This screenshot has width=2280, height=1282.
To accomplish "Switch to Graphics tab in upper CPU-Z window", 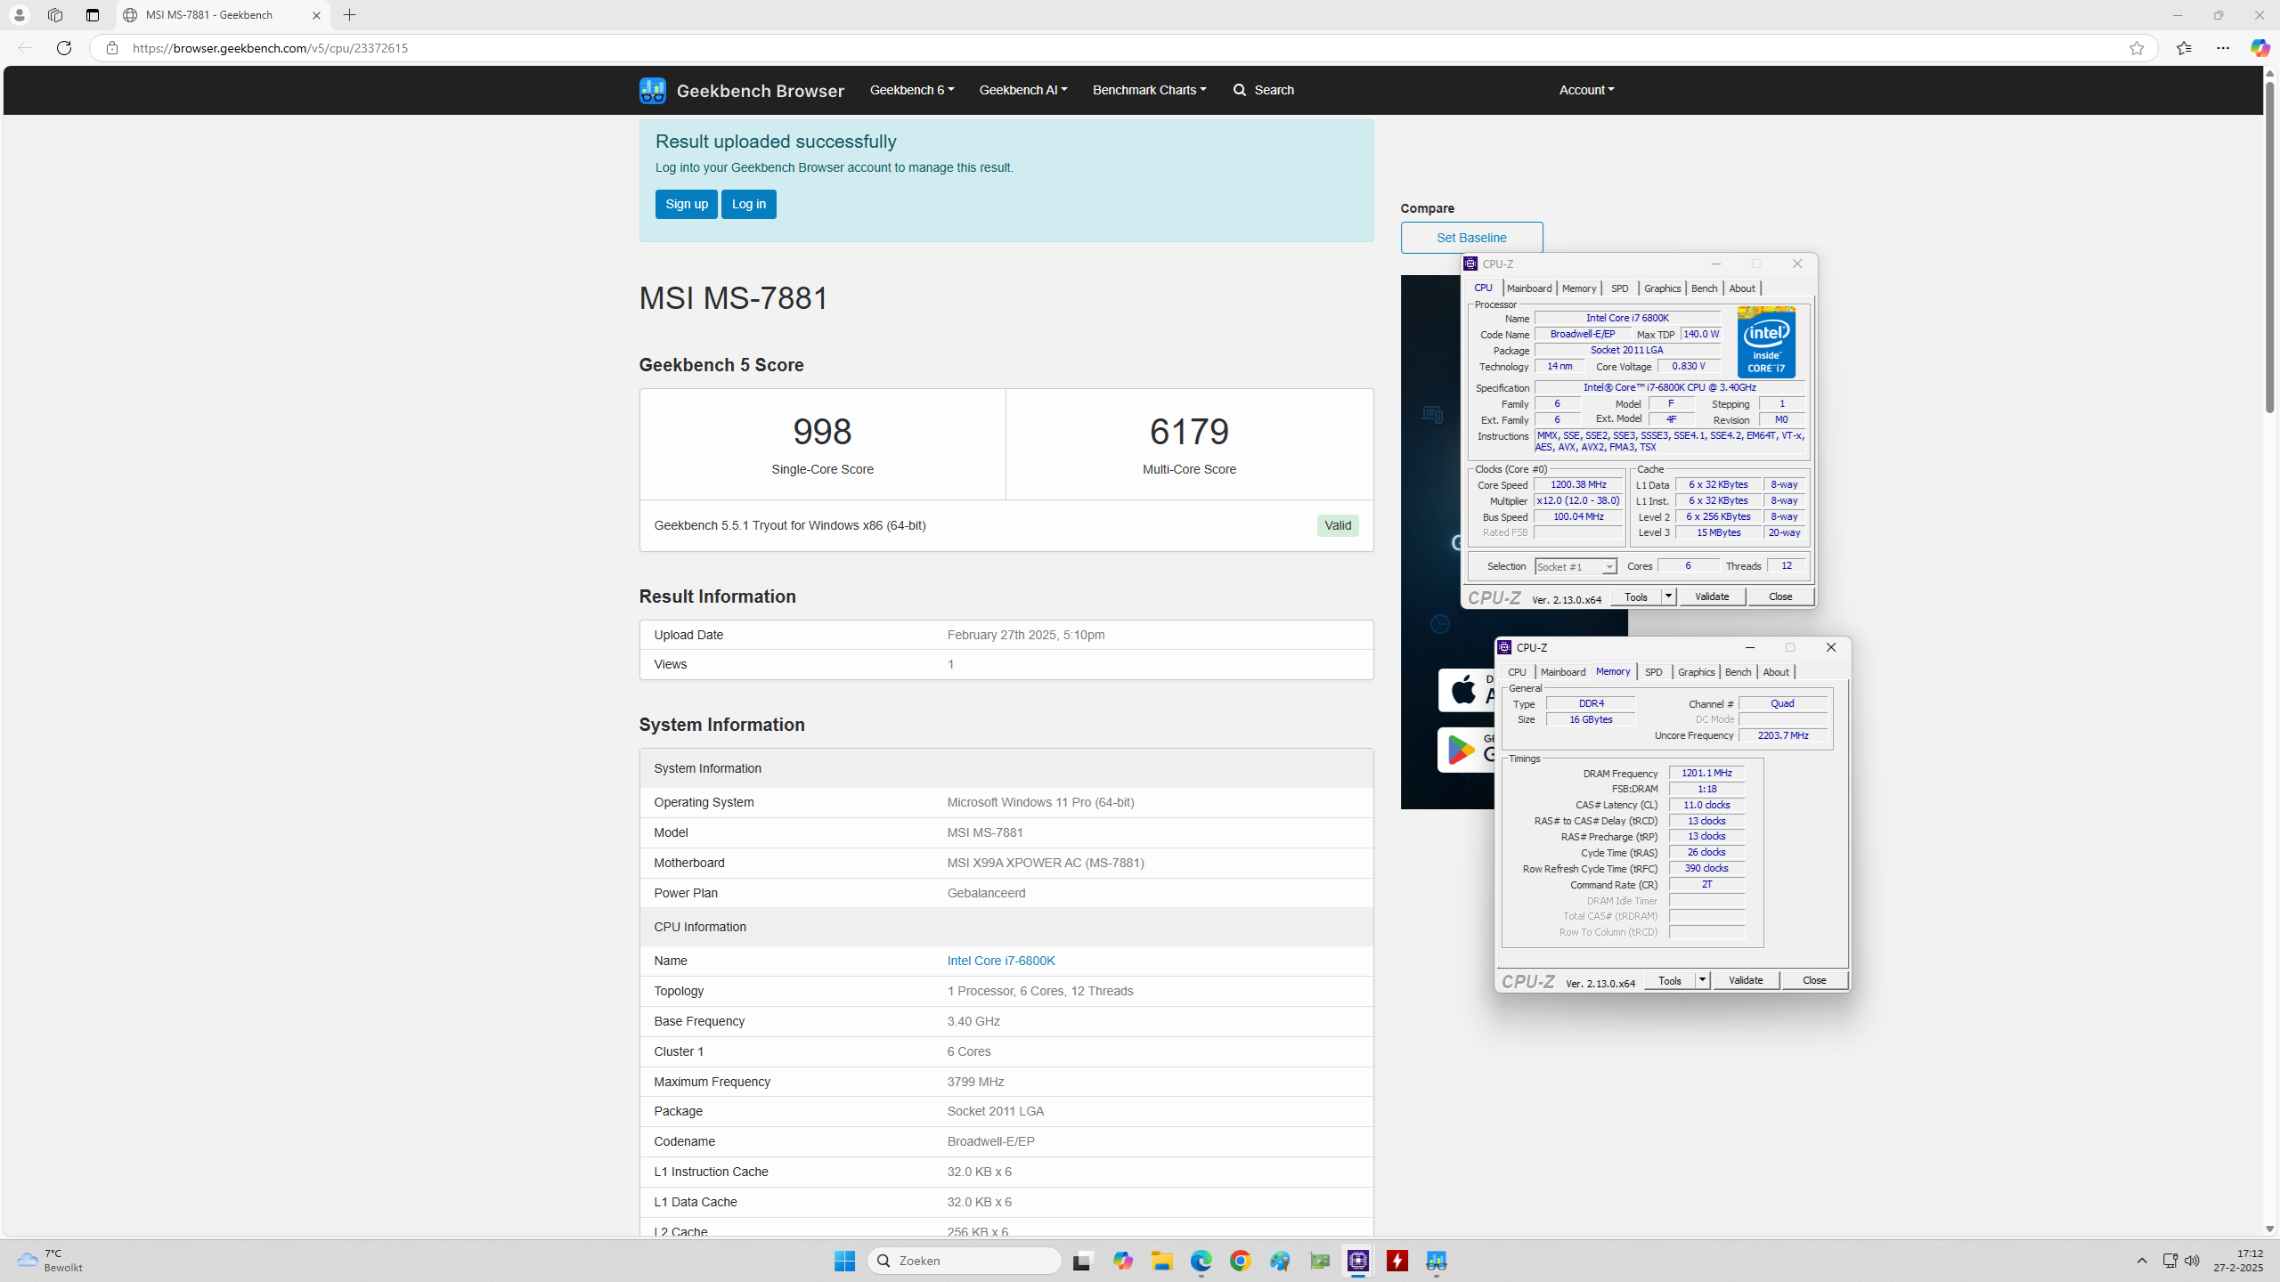I will tap(1662, 288).
